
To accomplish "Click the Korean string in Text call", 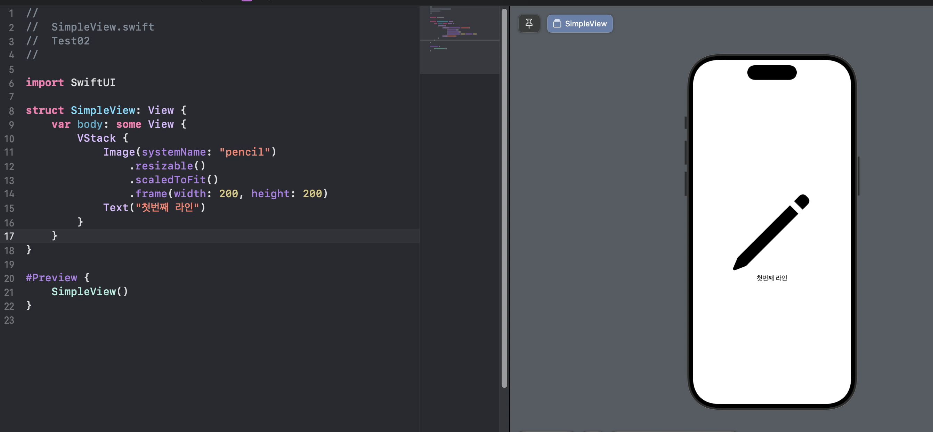I will (167, 207).
